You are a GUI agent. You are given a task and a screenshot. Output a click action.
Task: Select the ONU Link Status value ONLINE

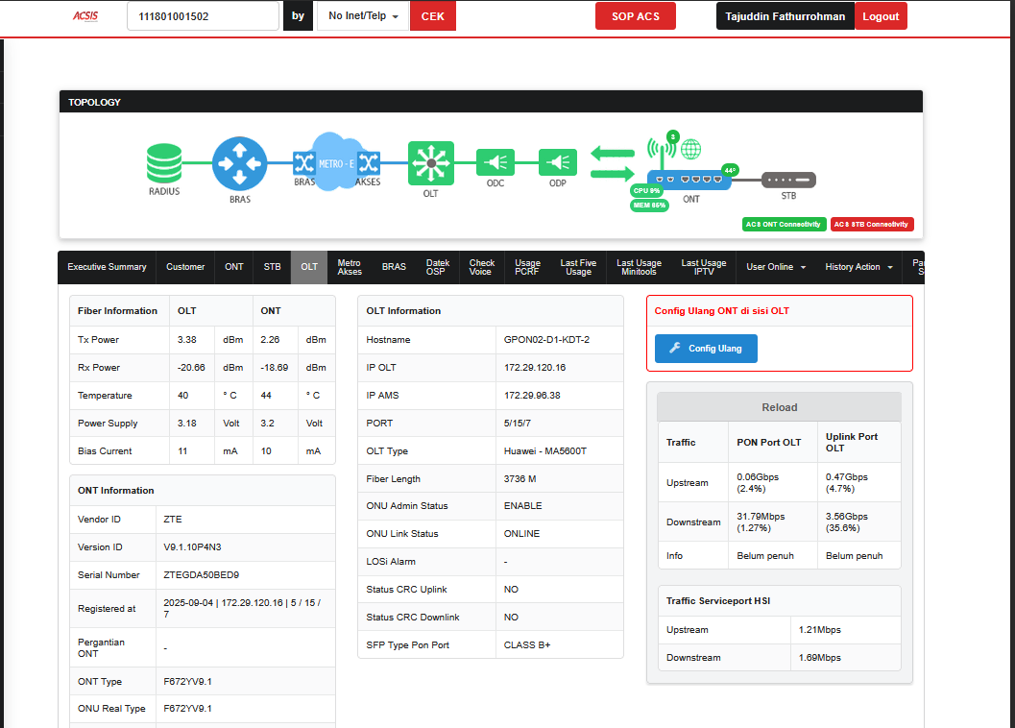pyautogui.click(x=521, y=534)
